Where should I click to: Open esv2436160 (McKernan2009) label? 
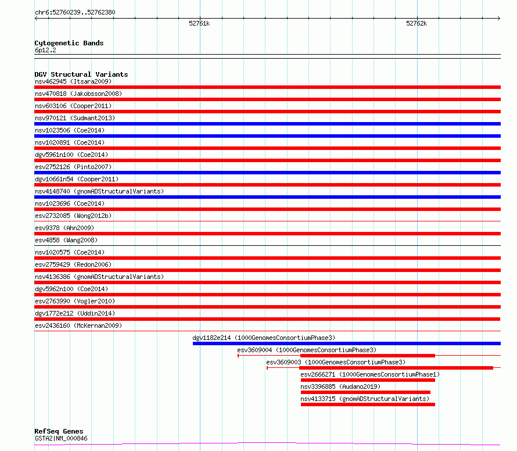point(78,325)
